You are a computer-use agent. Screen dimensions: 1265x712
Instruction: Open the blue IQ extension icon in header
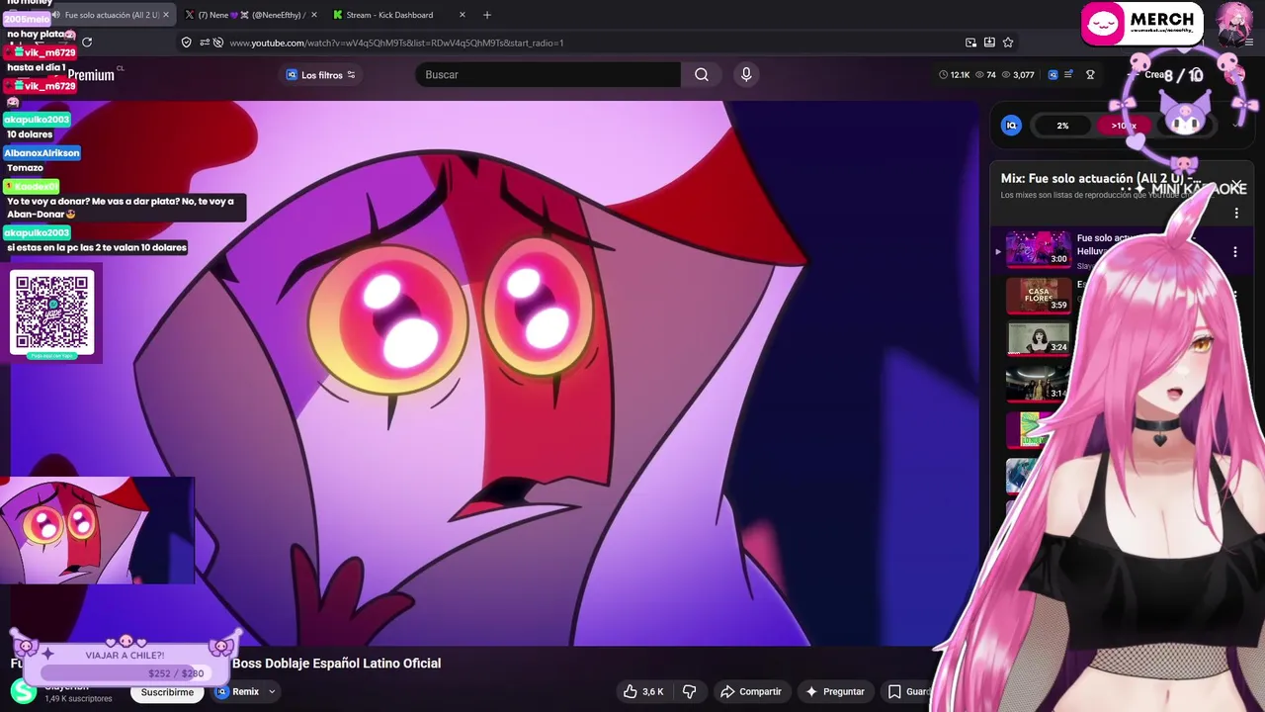pos(1053,75)
